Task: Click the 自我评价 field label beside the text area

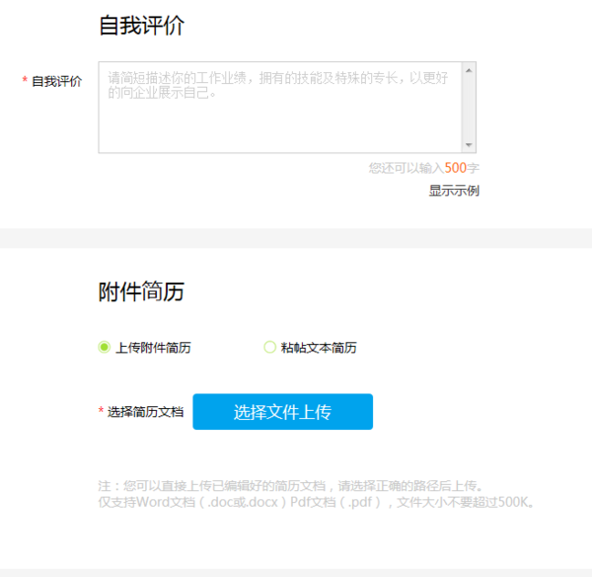Action: click(57, 81)
